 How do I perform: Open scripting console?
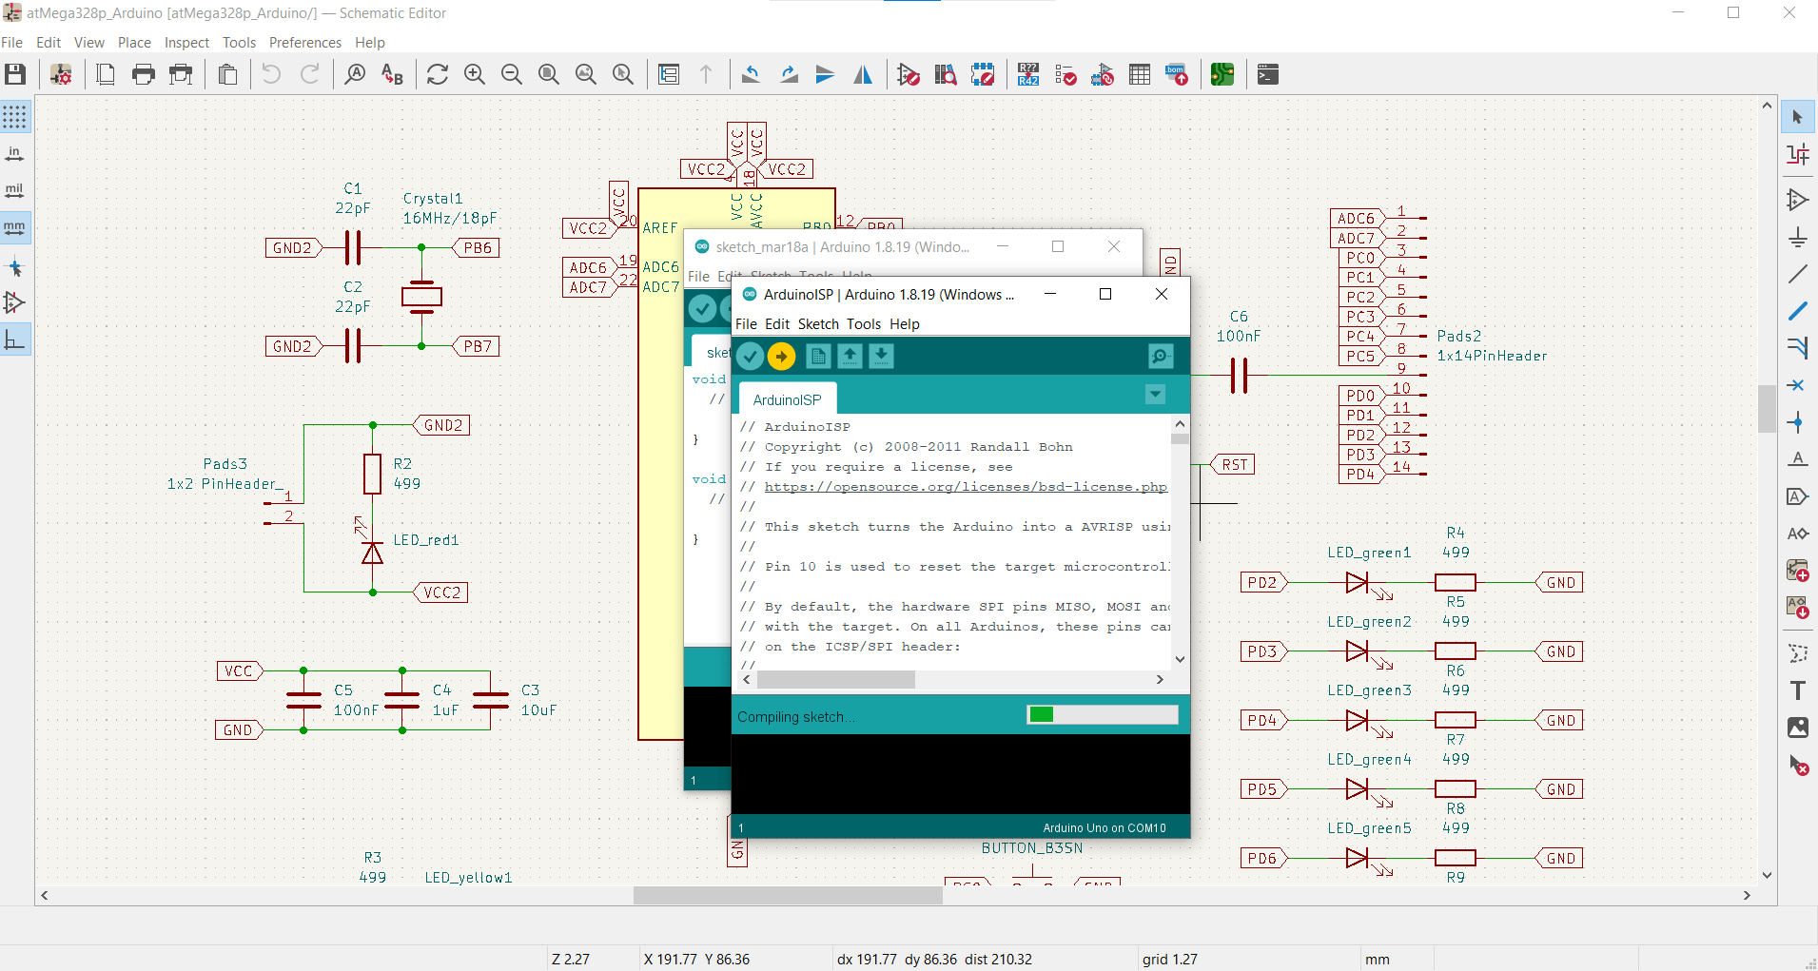tap(1268, 74)
